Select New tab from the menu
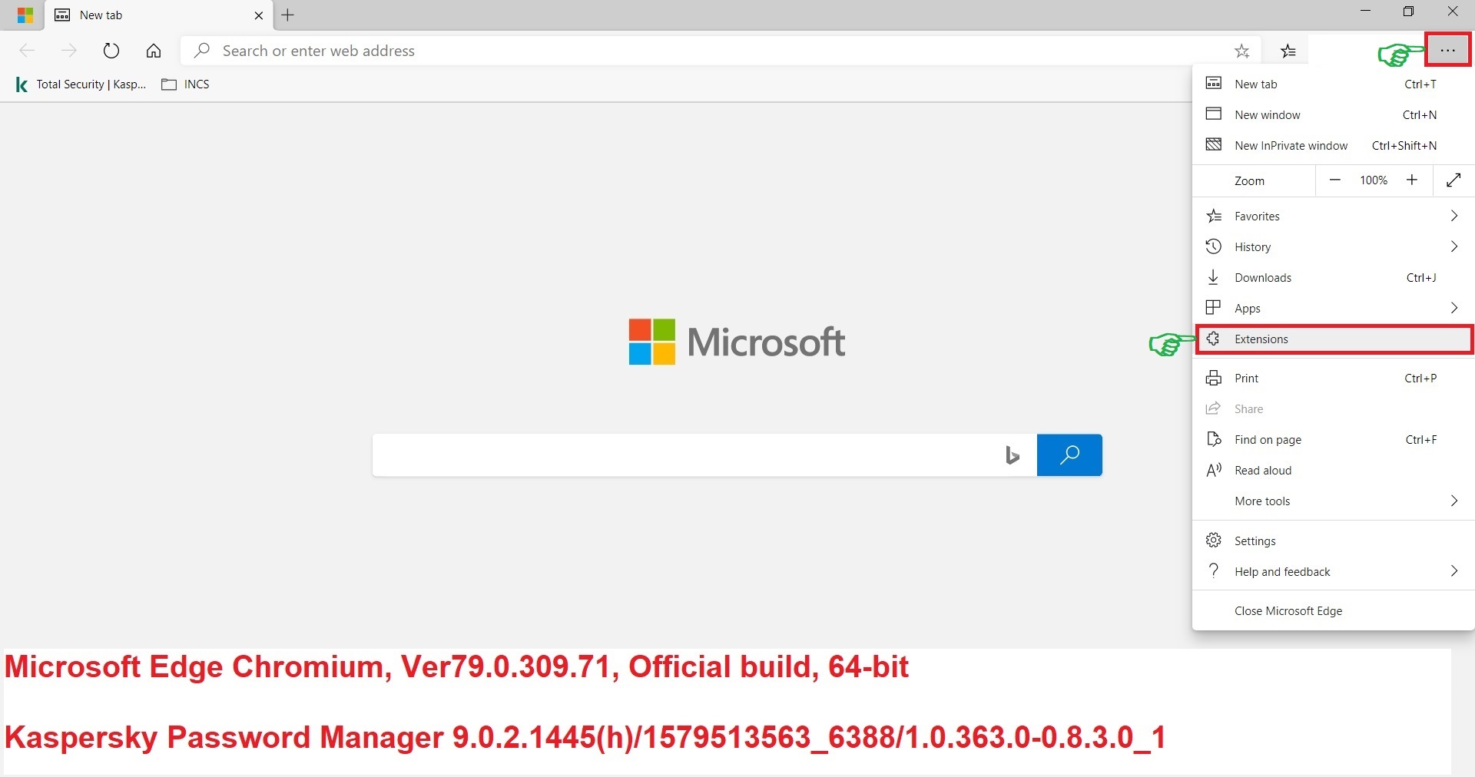The height and width of the screenshot is (777, 1475). point(1333,84)
